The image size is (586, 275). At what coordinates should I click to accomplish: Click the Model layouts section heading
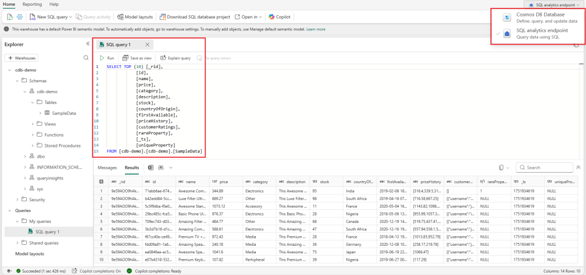click(30, 254)
